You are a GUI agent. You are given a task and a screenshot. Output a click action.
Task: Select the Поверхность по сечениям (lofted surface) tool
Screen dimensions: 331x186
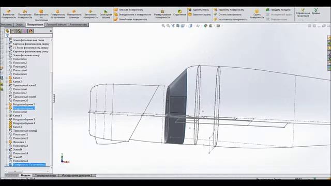(57, 14)
